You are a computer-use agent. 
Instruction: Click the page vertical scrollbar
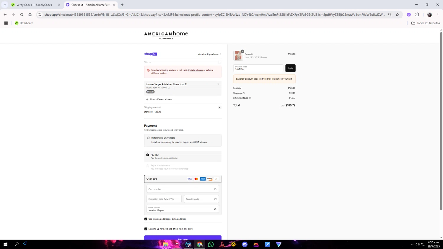[x=441, y=121]
